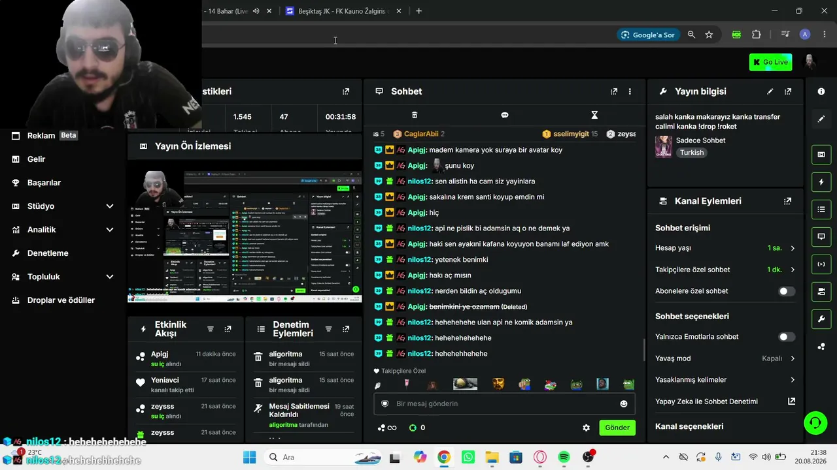This screenshot has width=837, height=470.
Task: Pop out the Denetim Eylemleri panel
Action: point(345,329)
